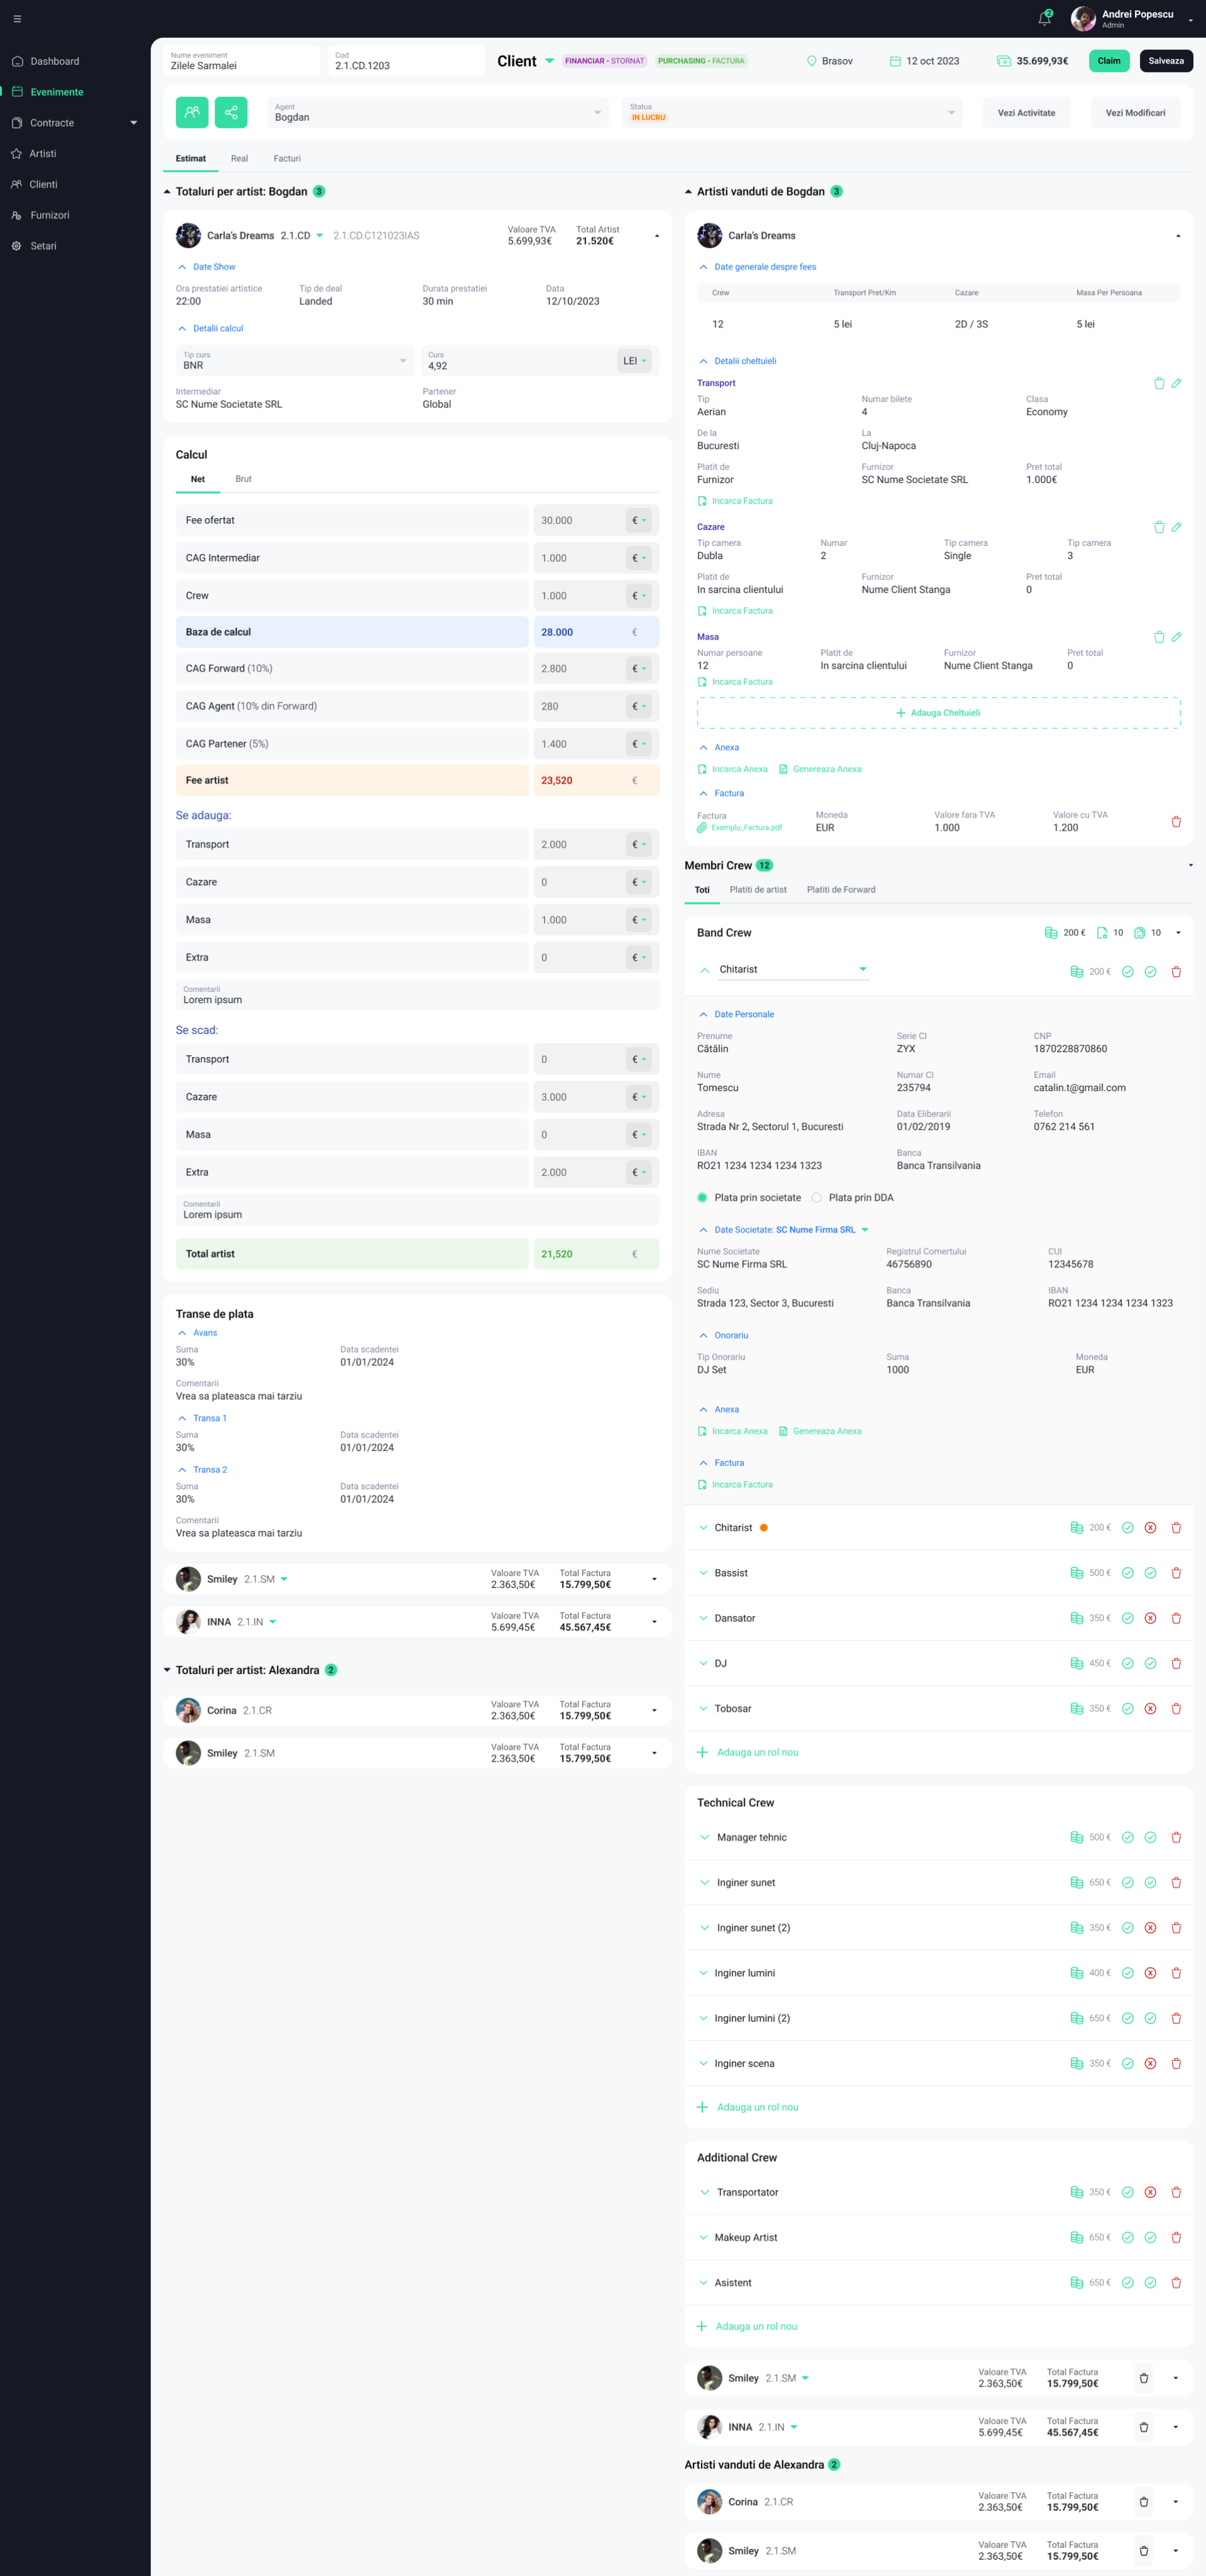This screenshot has height=2576, width=1206.
Task: Edit the Cazare expense via pencil icon
Action: (1177, 527)
